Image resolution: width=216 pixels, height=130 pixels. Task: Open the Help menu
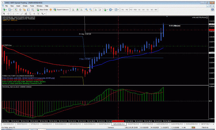pyautogui.click(x=47, y=6)
